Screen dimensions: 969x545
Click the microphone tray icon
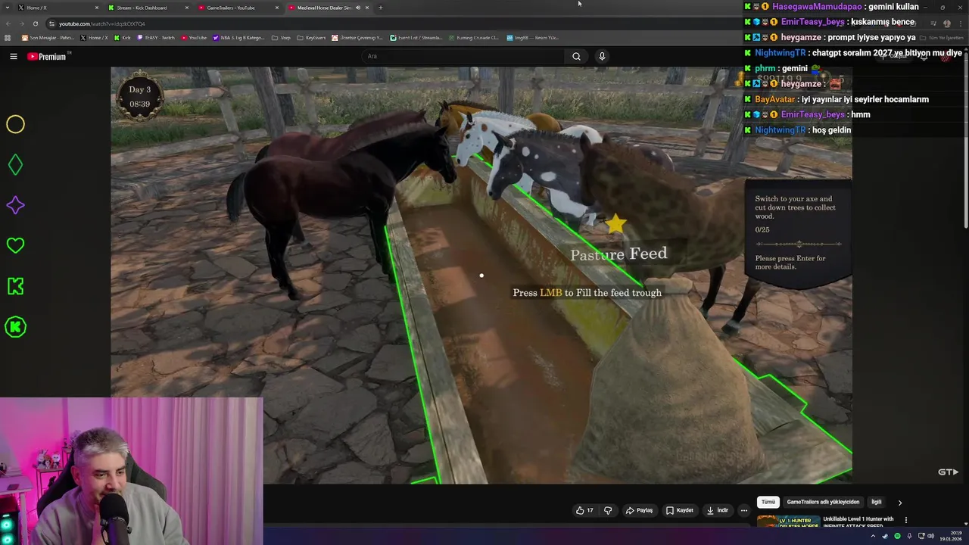point(909,536)
